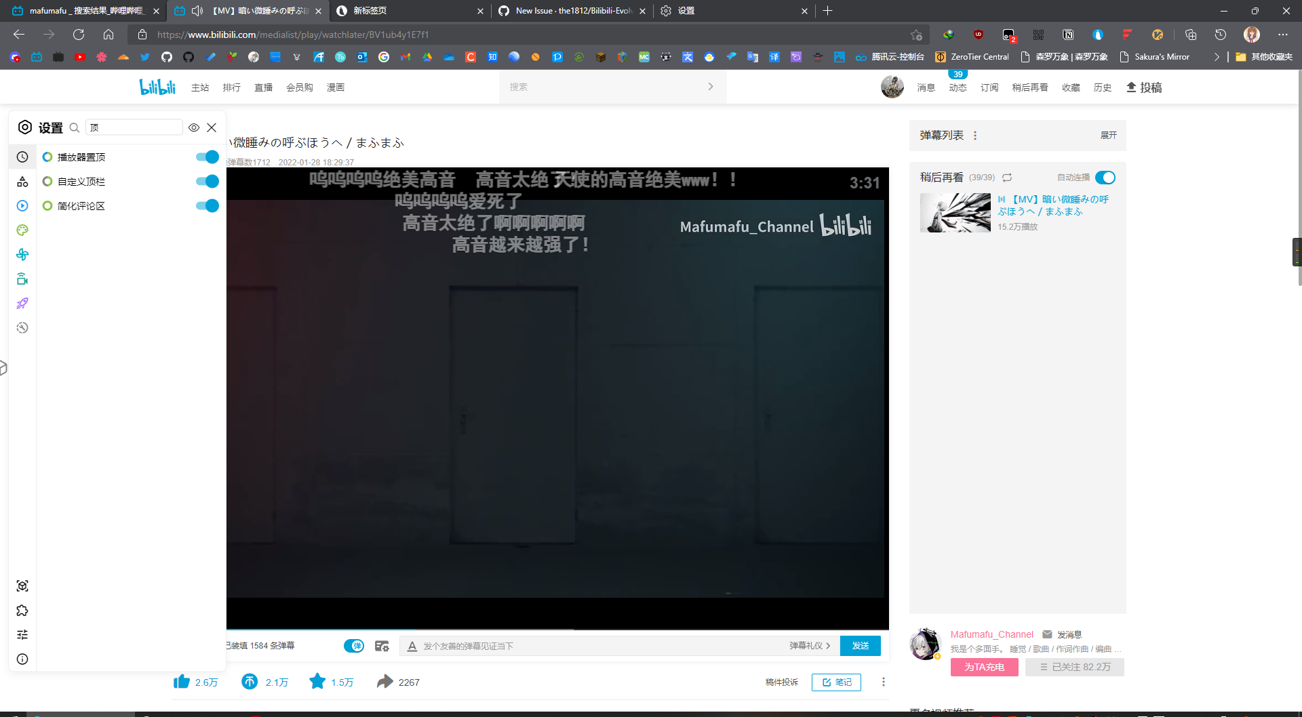Click the 为TA充电 button
Viewport: 1302px width, 717px height.
point(985,668)
